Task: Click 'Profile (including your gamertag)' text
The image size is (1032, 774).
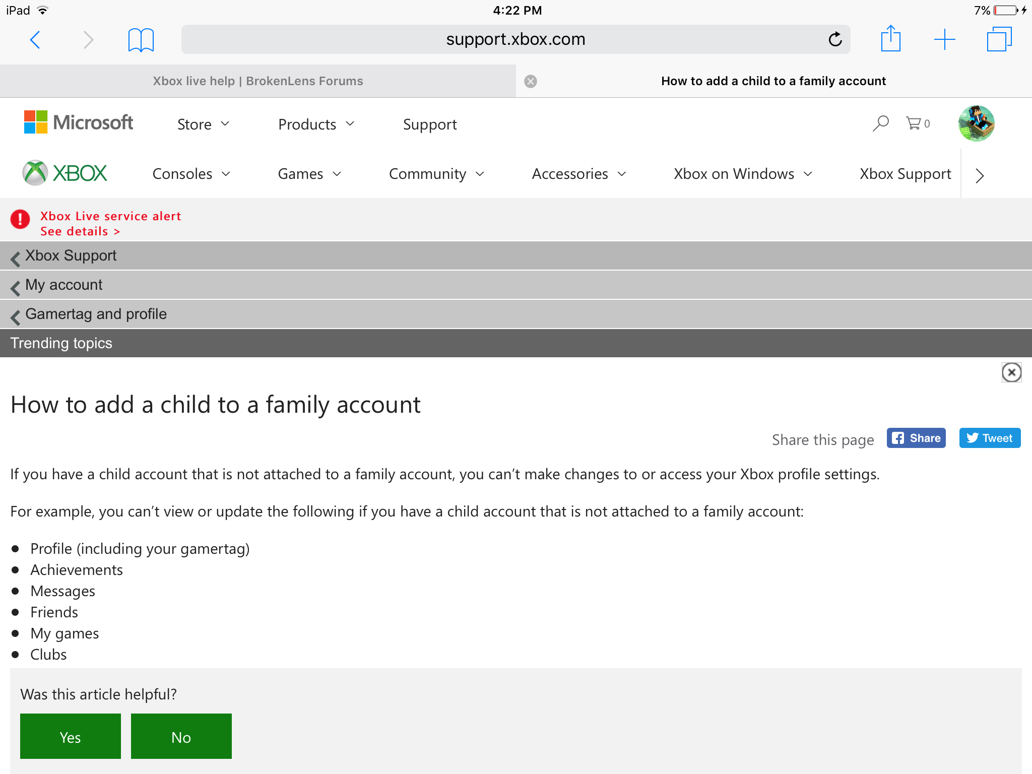Action: (140, 549)
